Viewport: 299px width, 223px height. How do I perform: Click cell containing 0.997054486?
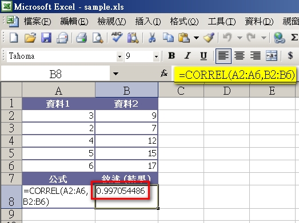pyautogui.click(x=126, y=197)
